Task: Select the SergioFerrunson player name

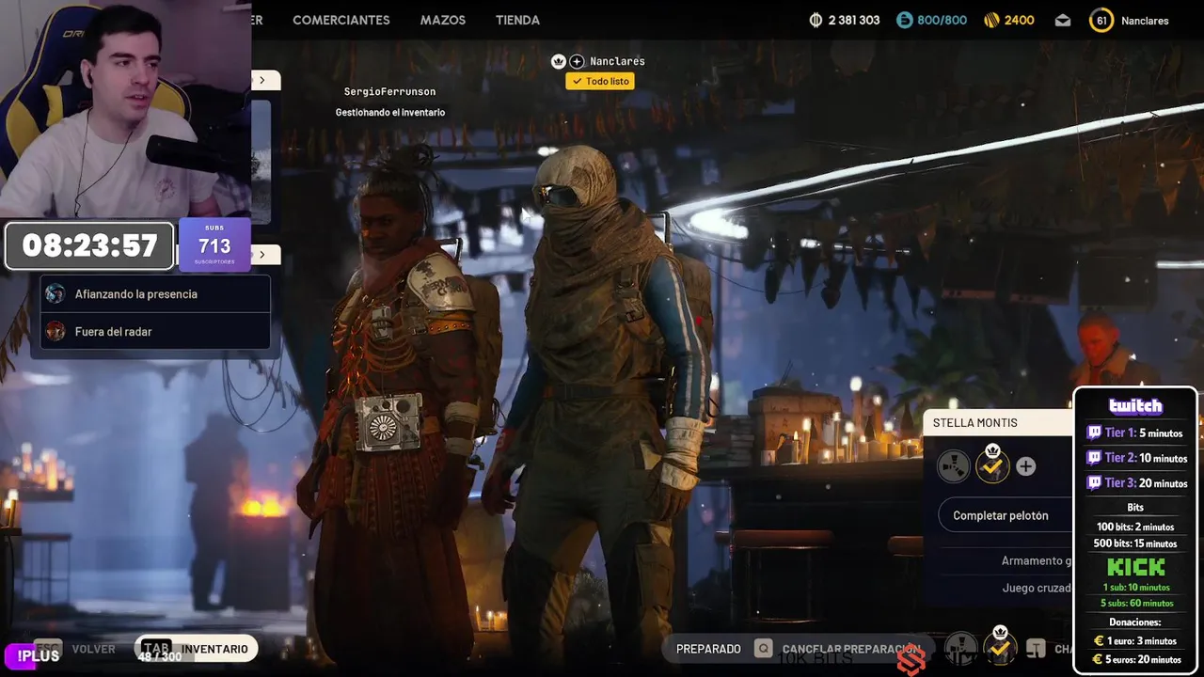Action: pos(389,92)
